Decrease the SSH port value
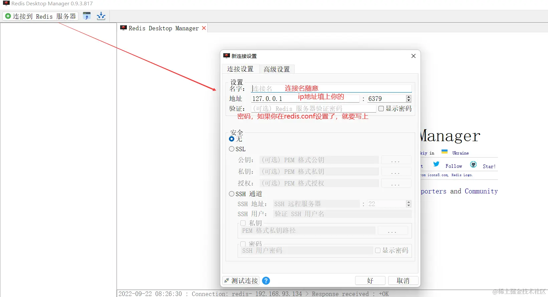The width and height of the screenshot is (548, 297). coord(408,205)
